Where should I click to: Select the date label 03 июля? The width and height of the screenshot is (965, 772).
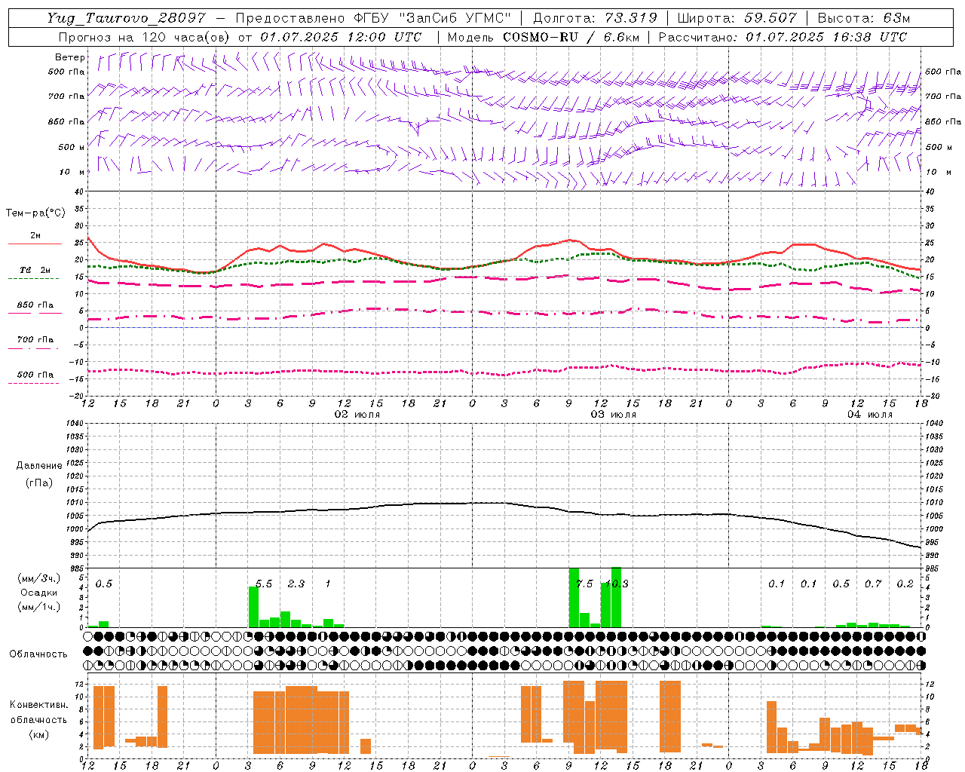click(614, 415)
